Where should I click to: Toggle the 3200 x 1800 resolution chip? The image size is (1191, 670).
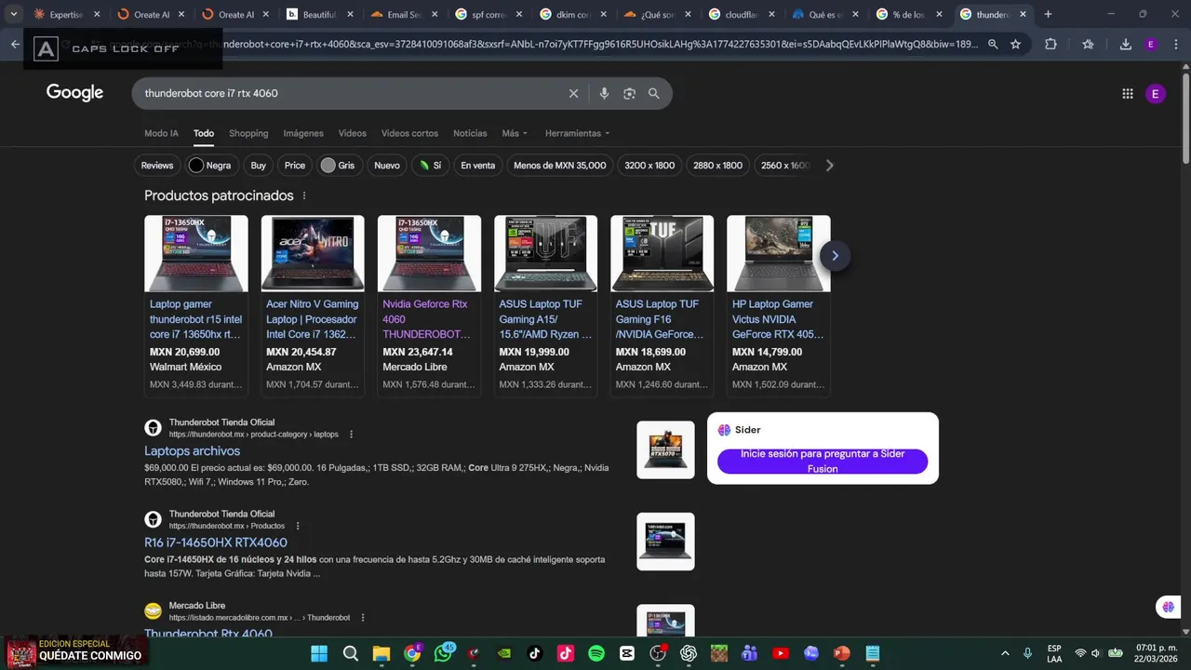click(649, 166)
